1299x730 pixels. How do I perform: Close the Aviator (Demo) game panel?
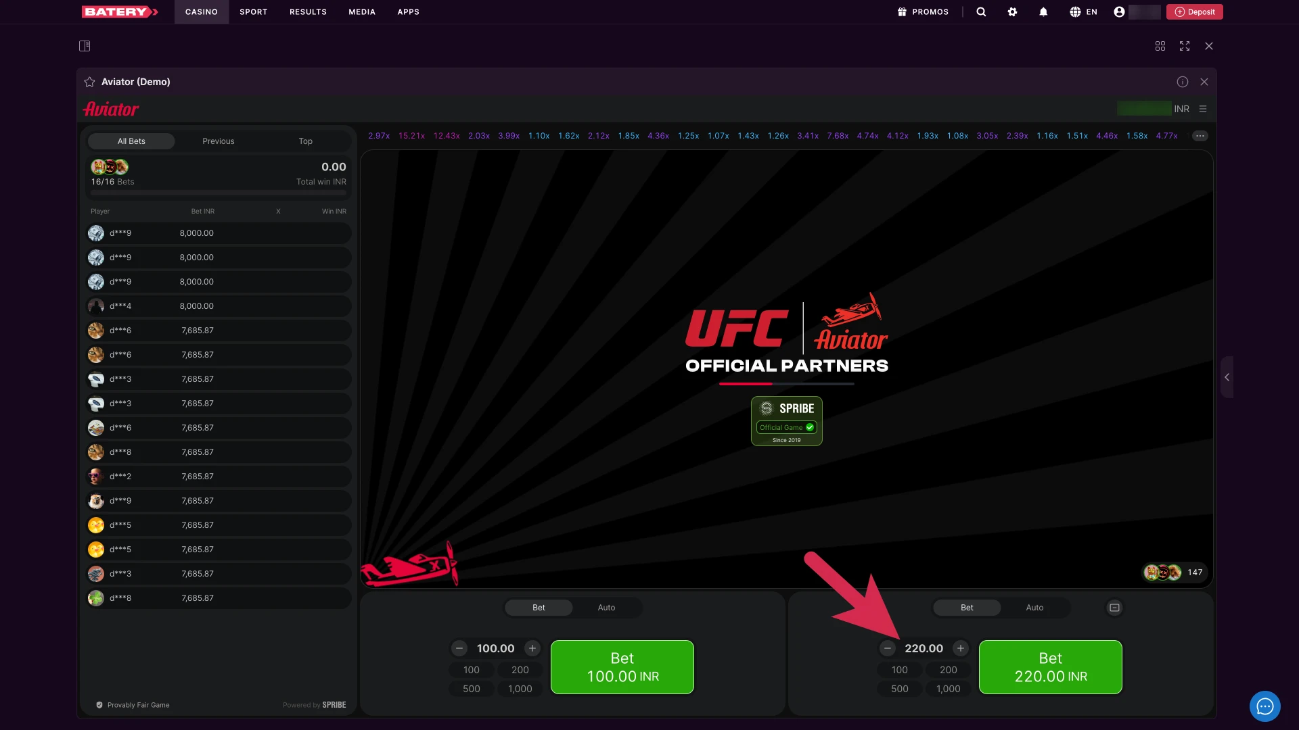coord(1204,82)
